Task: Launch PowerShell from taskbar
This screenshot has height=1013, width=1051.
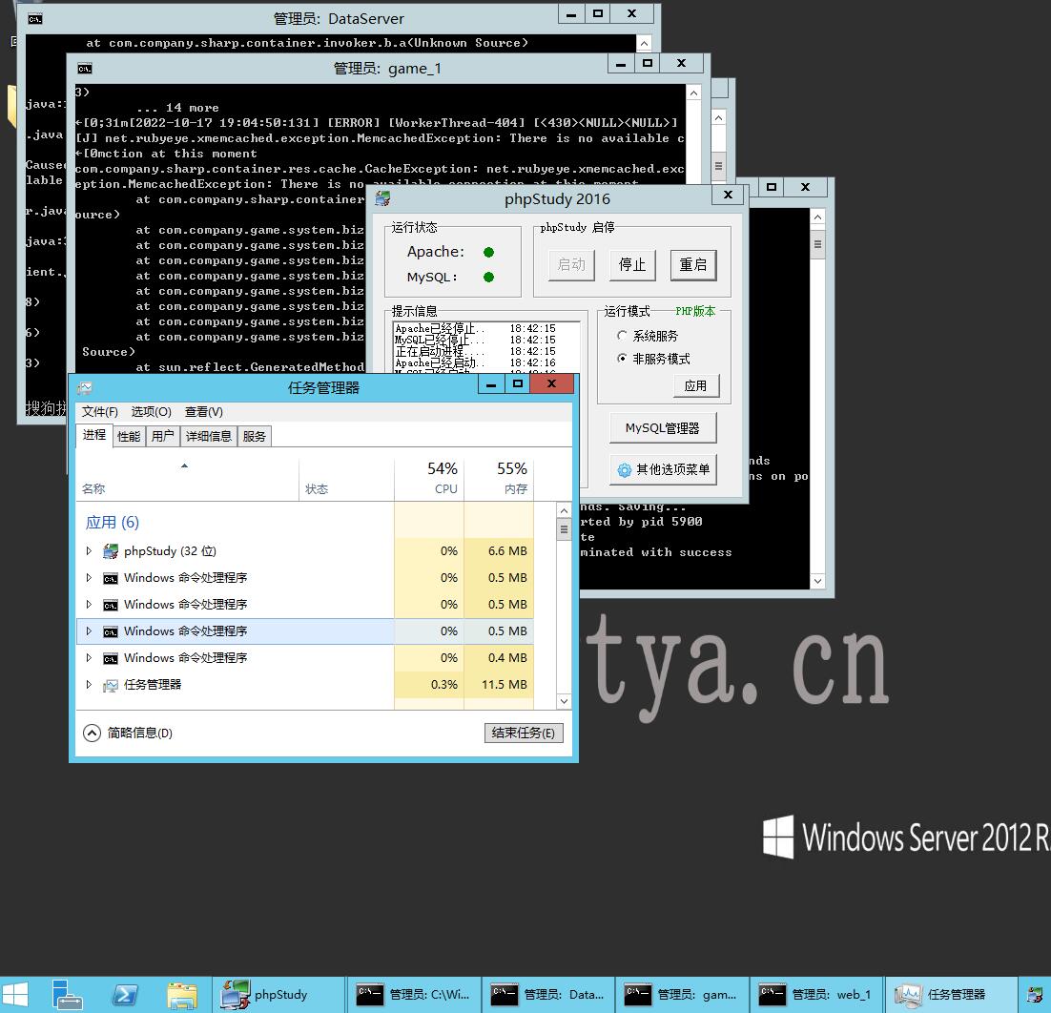Action: click(125, 995)
